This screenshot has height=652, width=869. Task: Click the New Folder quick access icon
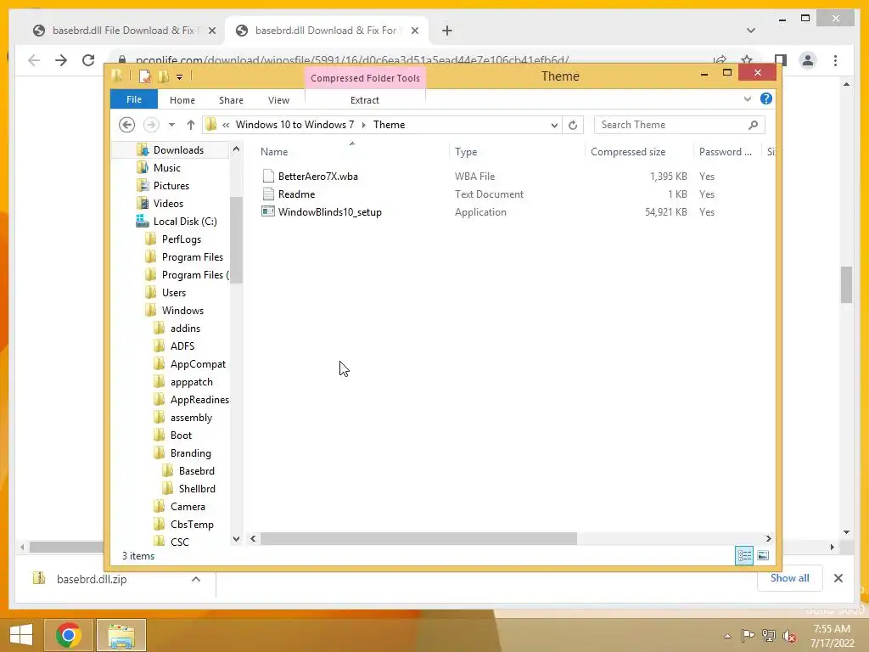(164, 76)
